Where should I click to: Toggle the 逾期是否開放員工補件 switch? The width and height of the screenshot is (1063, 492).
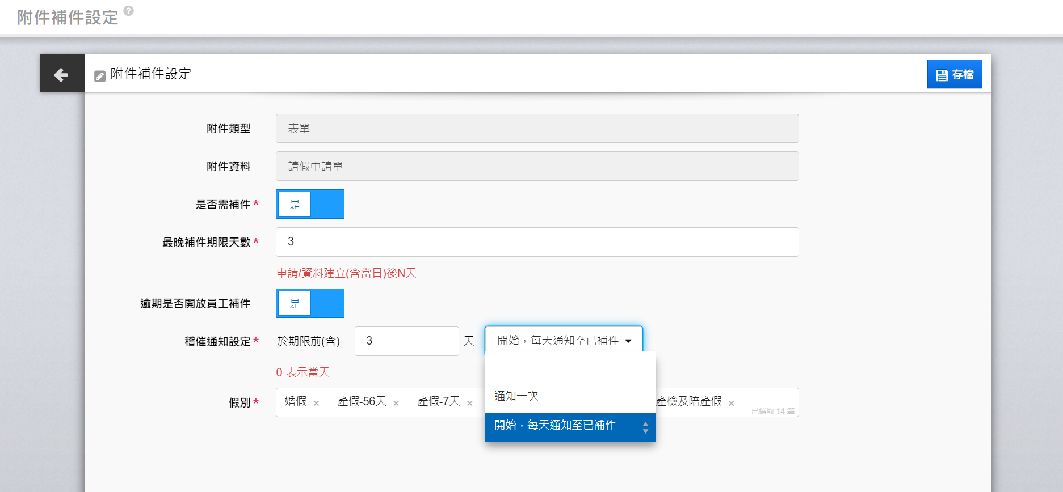tap(310, 303)
